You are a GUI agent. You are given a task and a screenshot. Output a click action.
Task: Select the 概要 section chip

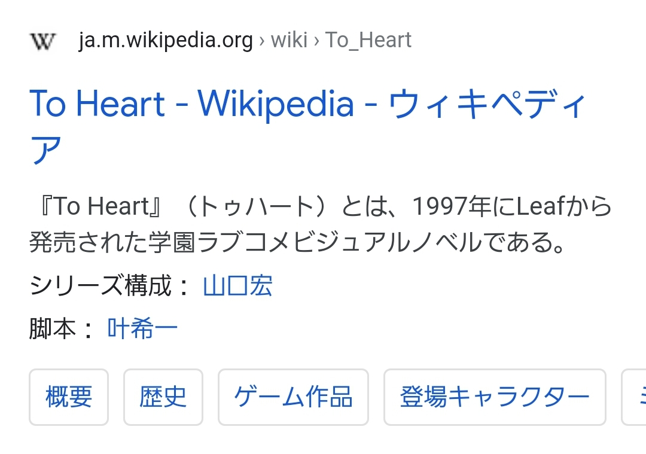pos(69,397)
